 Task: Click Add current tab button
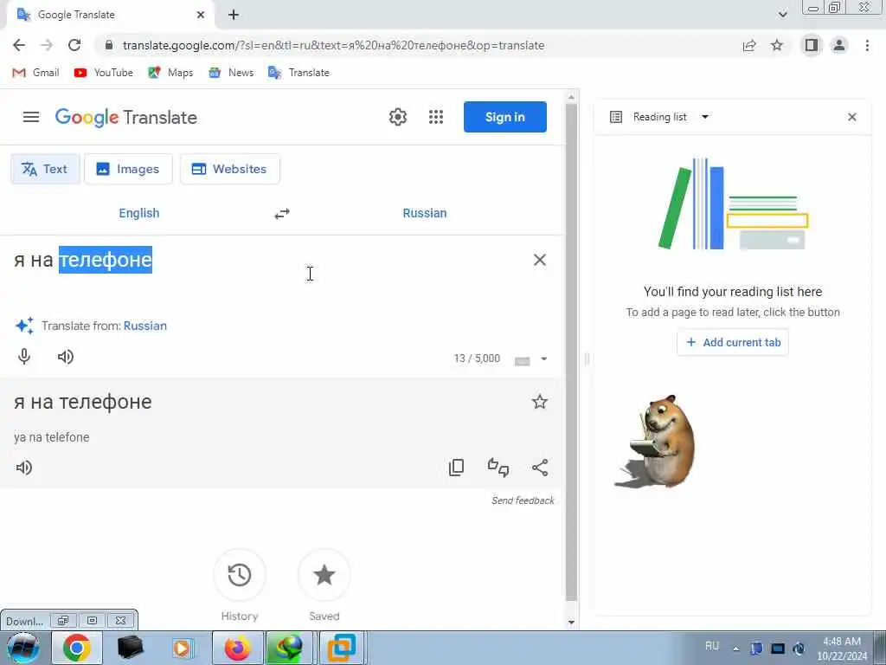click(x=733, y=342)
